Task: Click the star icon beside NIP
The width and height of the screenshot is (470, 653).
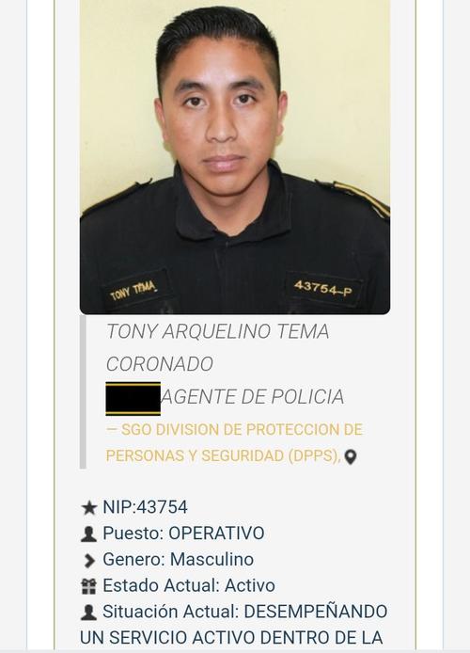Action: 88,508
